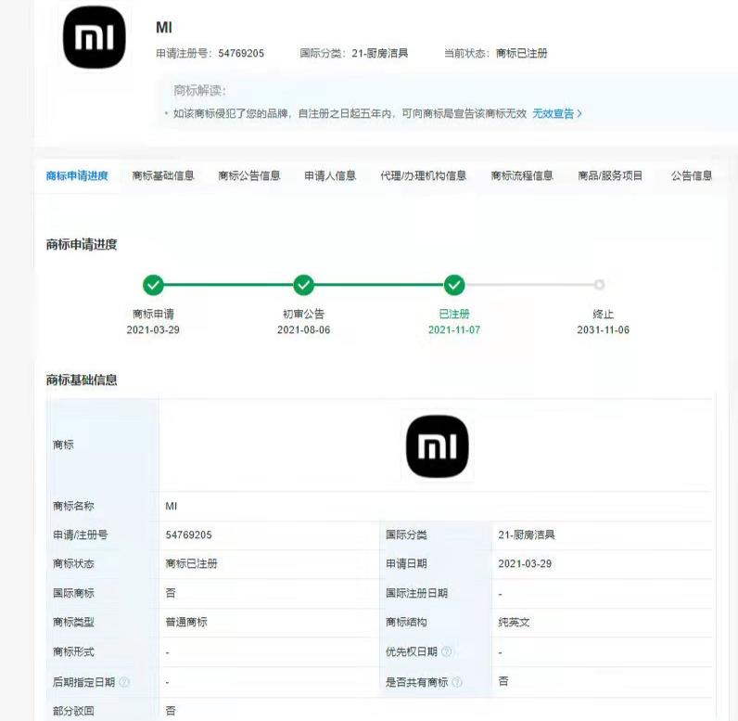Click the 申请日期 value 2021-03-29

click(x=525, y=563)
